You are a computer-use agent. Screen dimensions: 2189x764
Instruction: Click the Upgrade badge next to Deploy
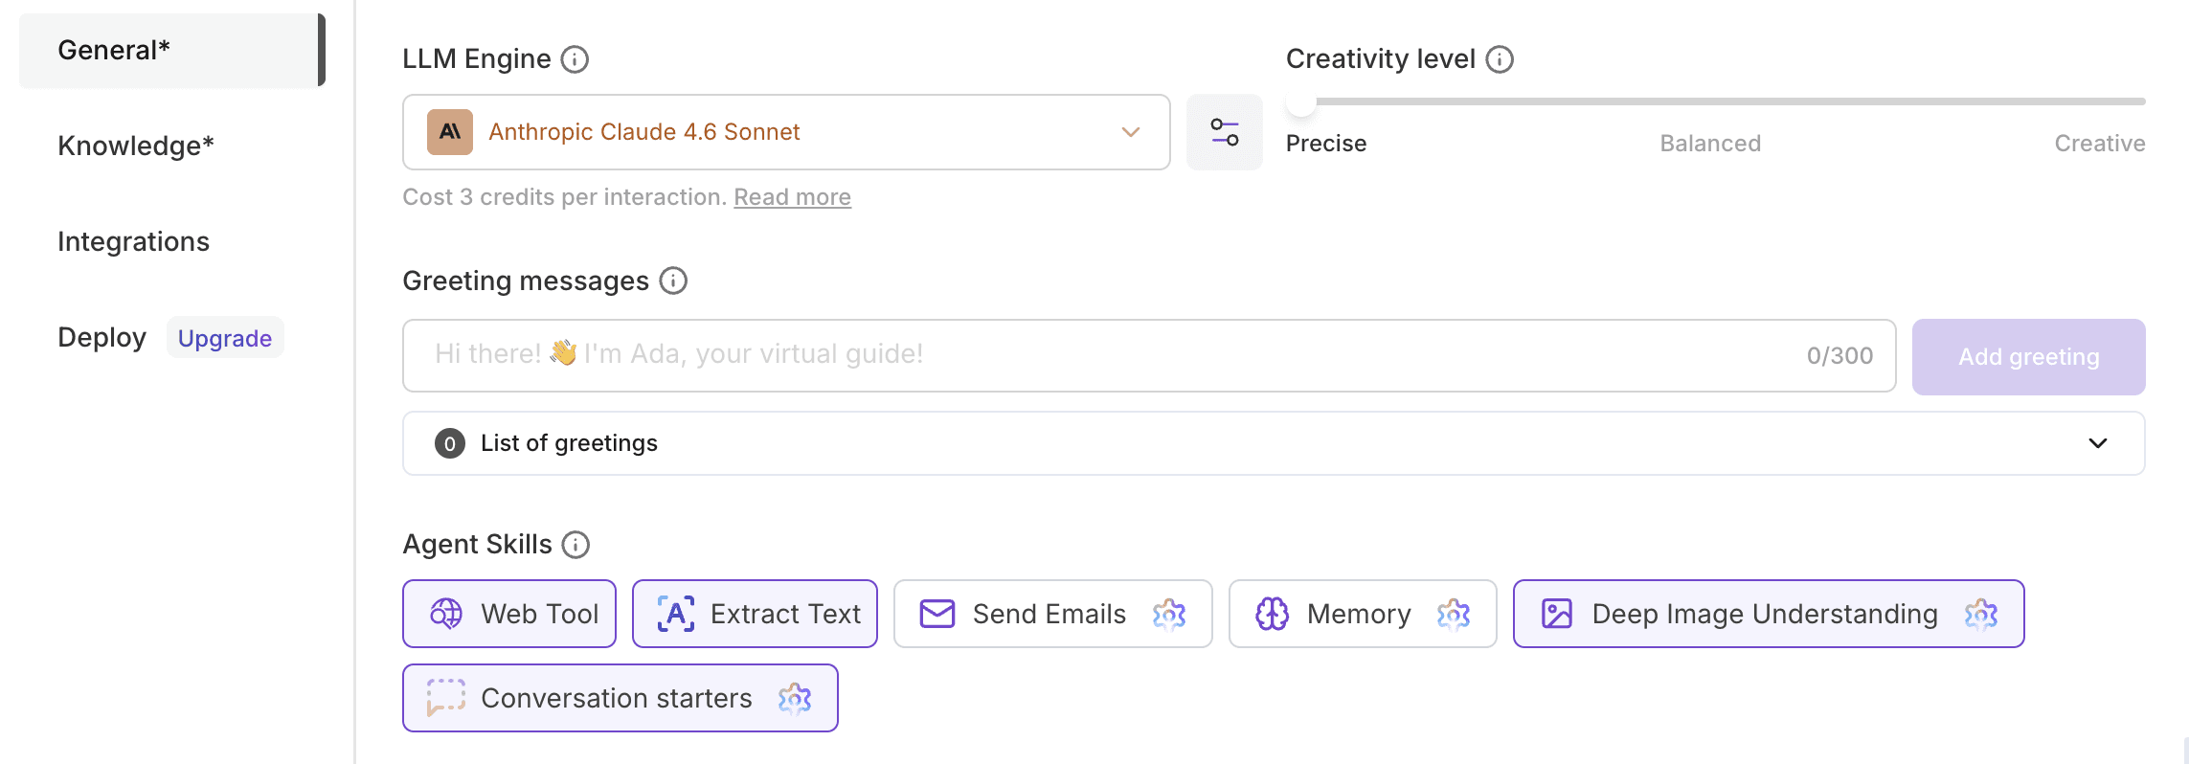tap(225, 338)
